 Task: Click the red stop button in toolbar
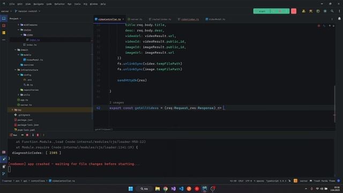294,11
